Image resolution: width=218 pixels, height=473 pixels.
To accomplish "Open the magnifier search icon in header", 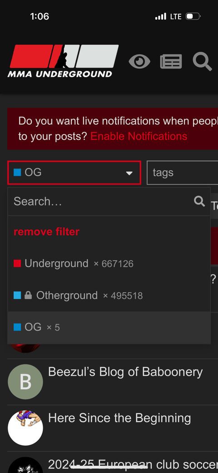I will [x=202, y=61].
